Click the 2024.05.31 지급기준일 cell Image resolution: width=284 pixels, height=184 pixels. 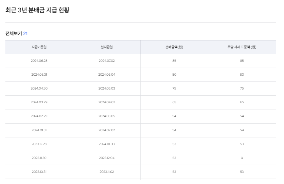coord(39,75)
